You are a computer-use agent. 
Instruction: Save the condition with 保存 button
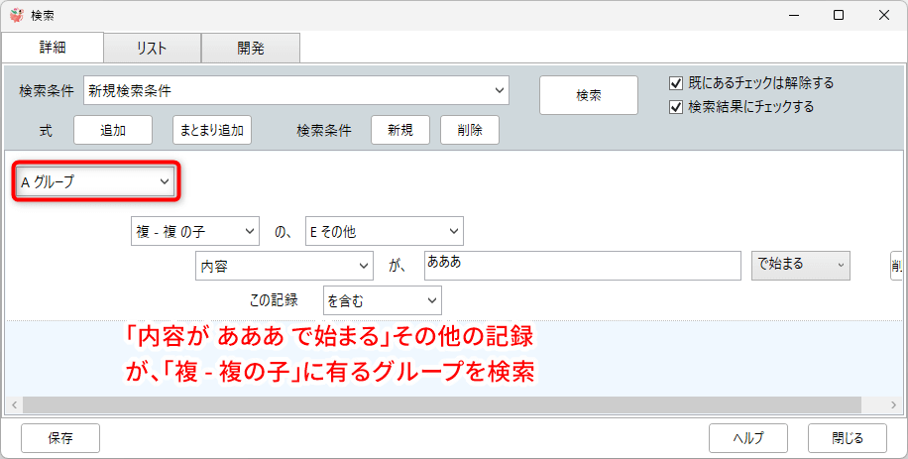(x=59, y=437)
